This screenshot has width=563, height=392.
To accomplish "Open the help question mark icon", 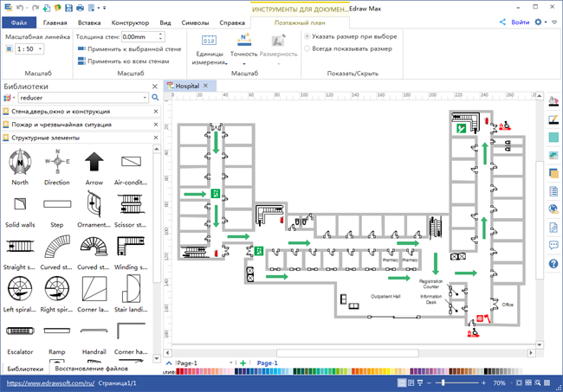I will (x=553, y=264).
